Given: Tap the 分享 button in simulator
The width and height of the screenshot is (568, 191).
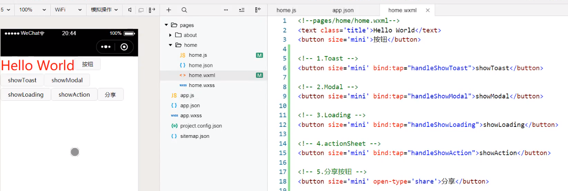Looking at the screenshot, I should 110,94.
